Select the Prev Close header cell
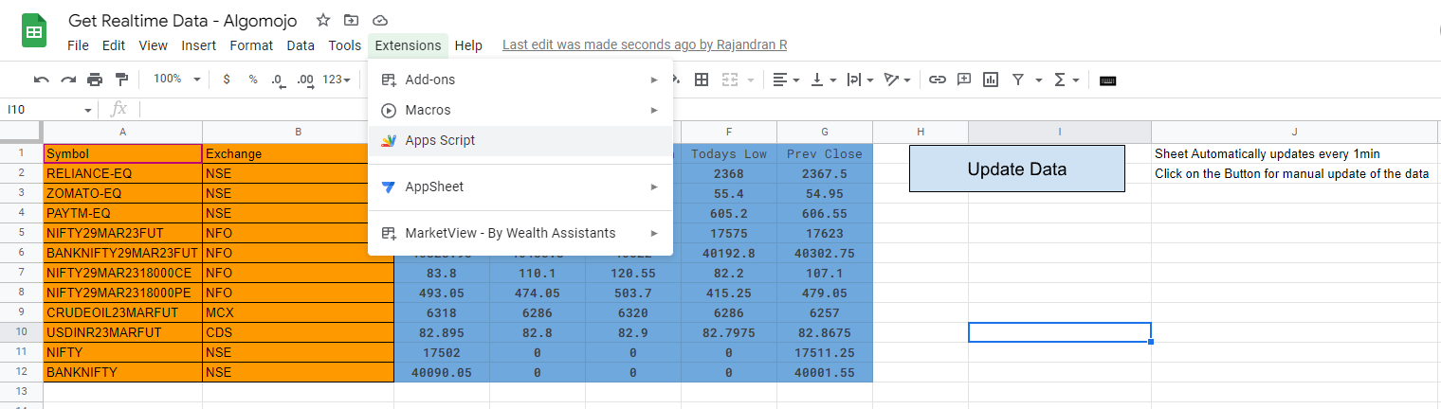Image resolution: width=1441 pixels, height=409 pixels. (x=825, y=153)
